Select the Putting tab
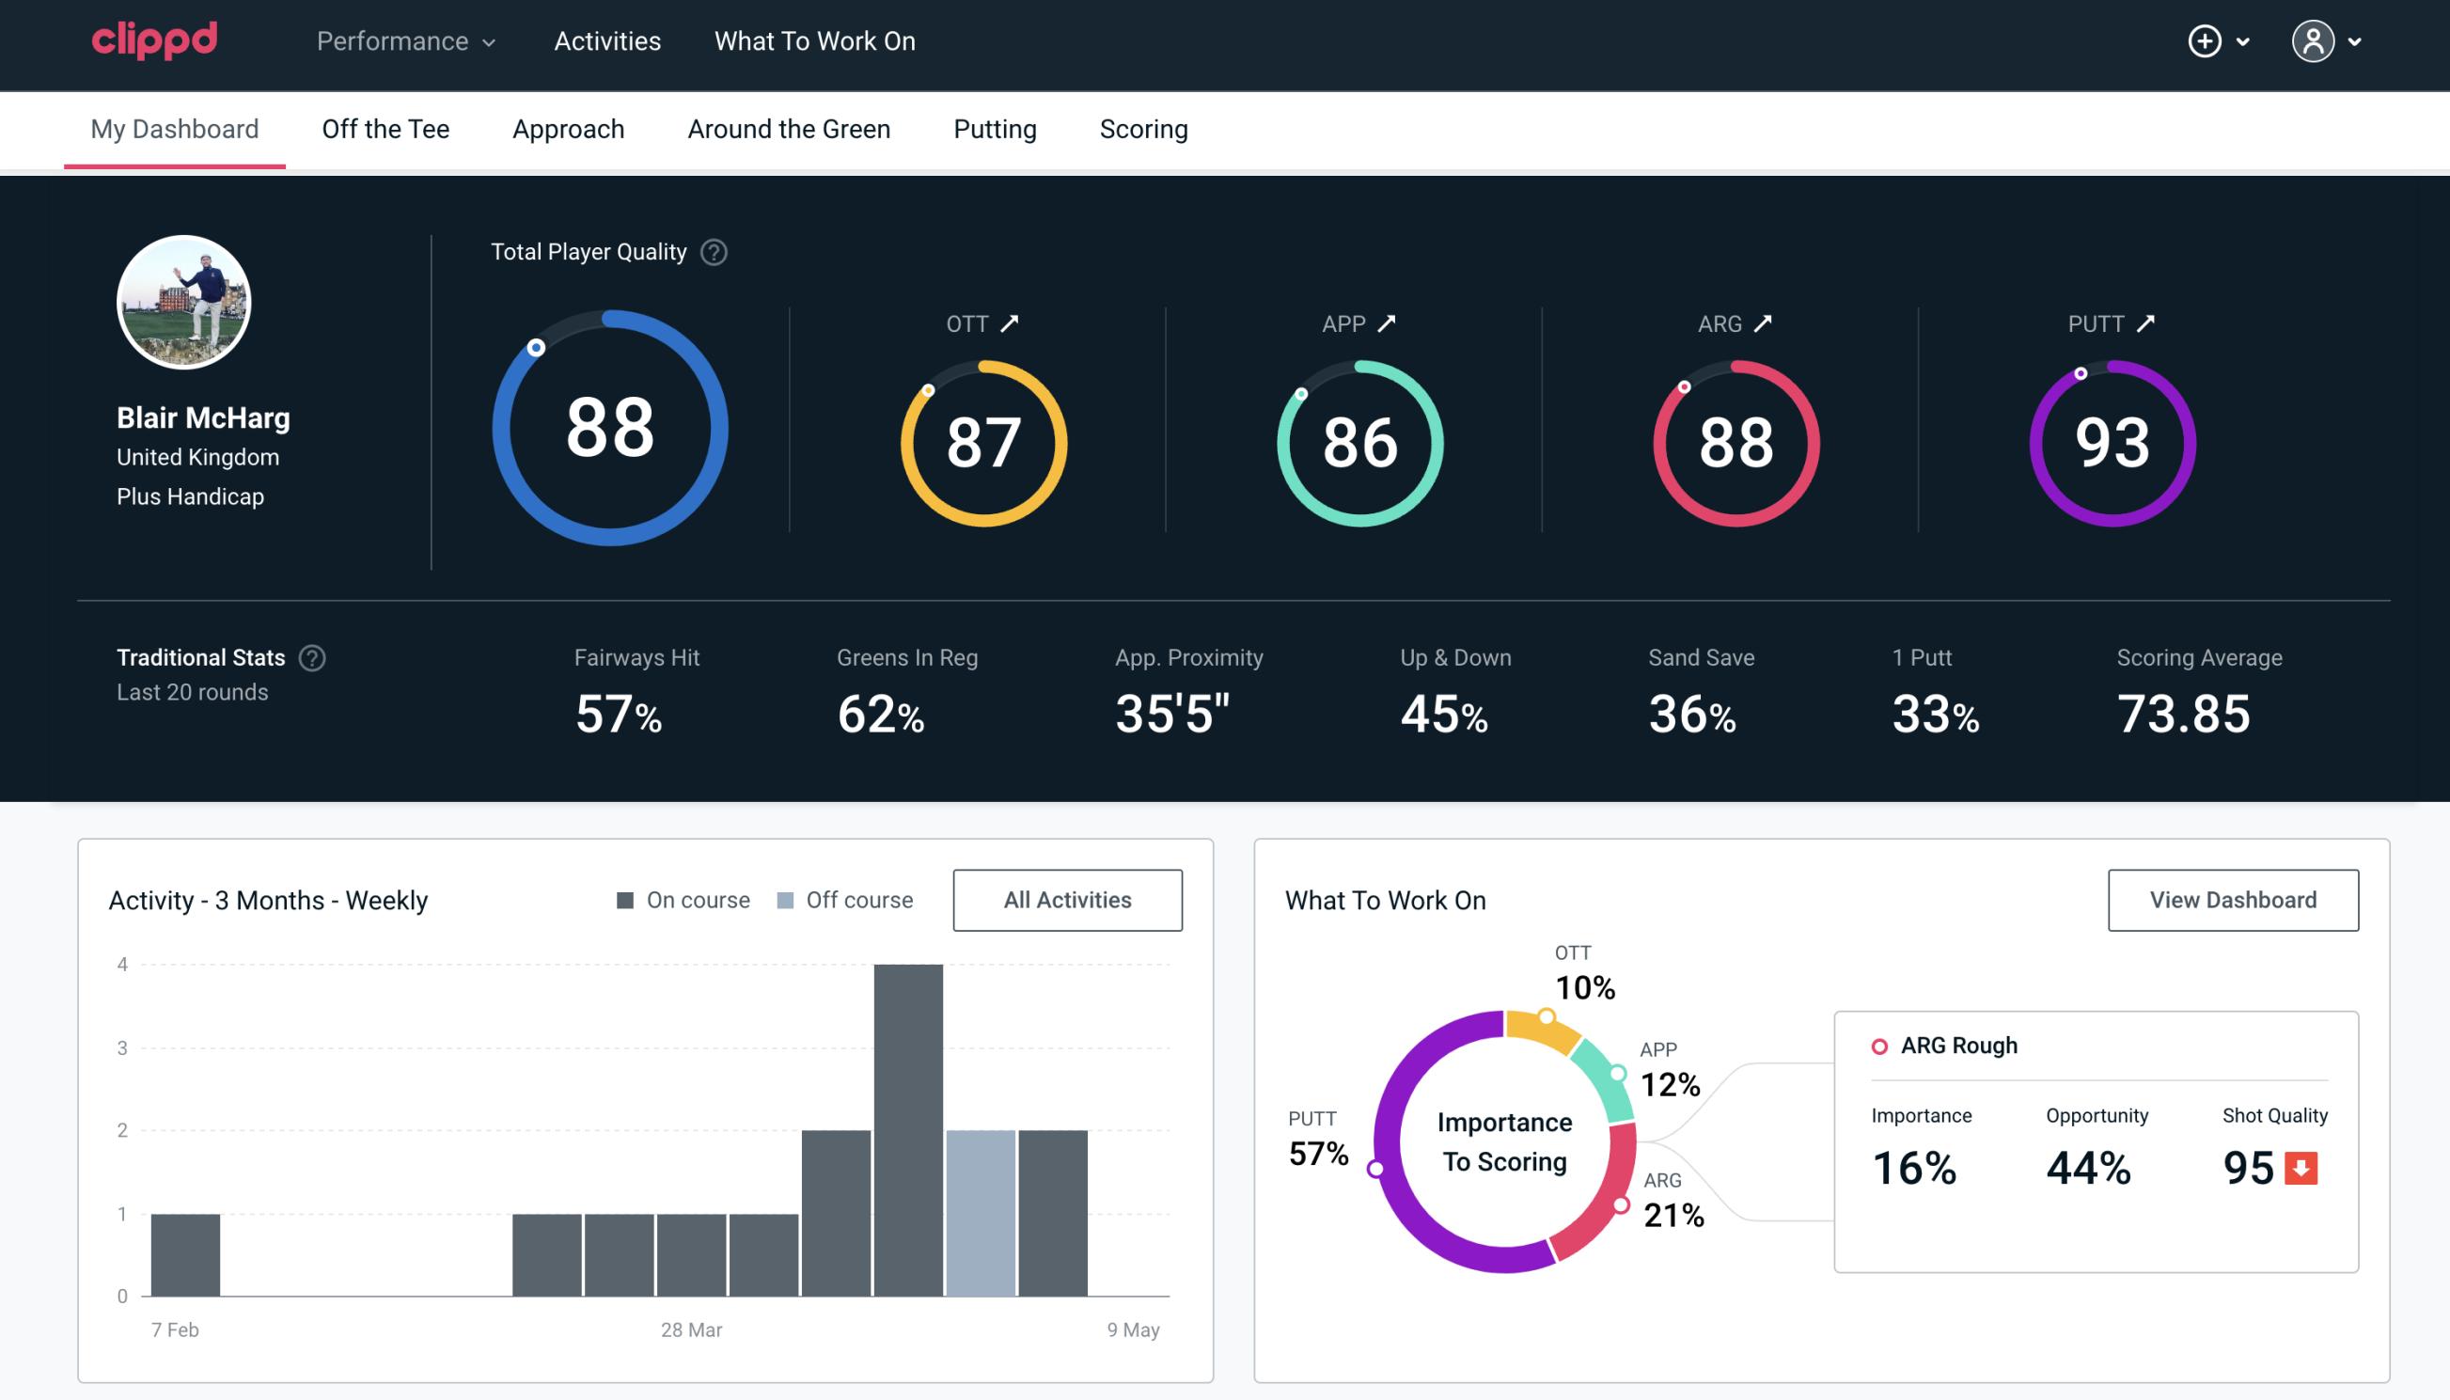2450x1400 pixels. (993, 128)
